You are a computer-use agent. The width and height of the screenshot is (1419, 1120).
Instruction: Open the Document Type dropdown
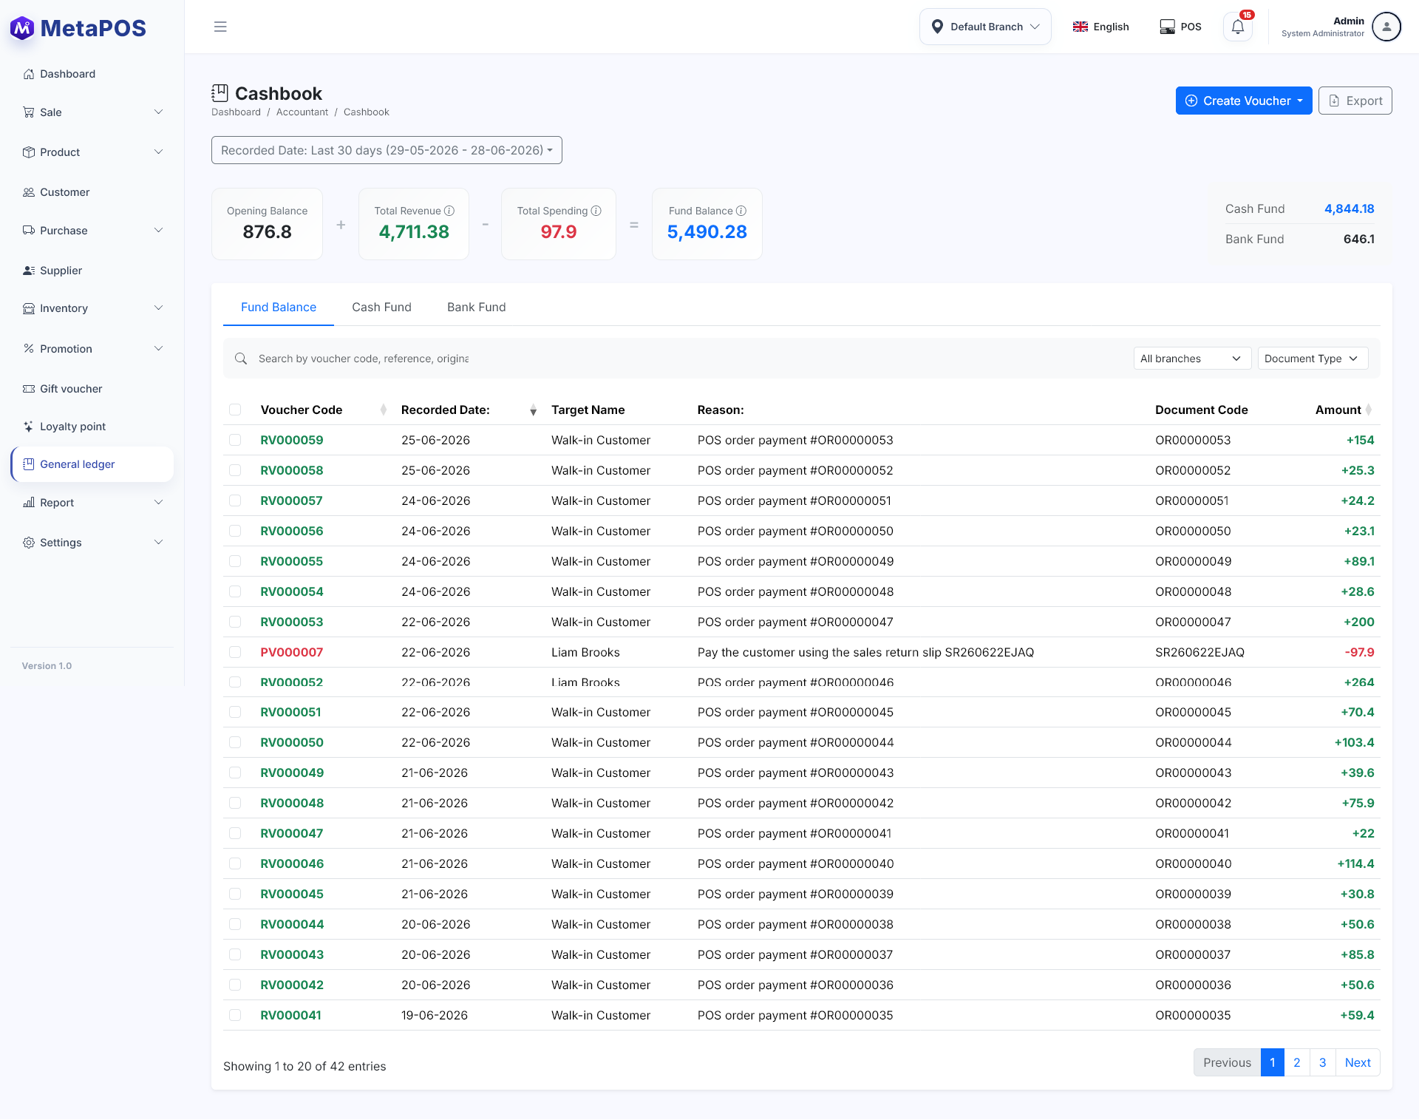tap(1313, 359)
